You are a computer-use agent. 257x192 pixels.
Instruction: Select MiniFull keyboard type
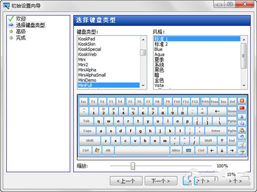point(109,85)
